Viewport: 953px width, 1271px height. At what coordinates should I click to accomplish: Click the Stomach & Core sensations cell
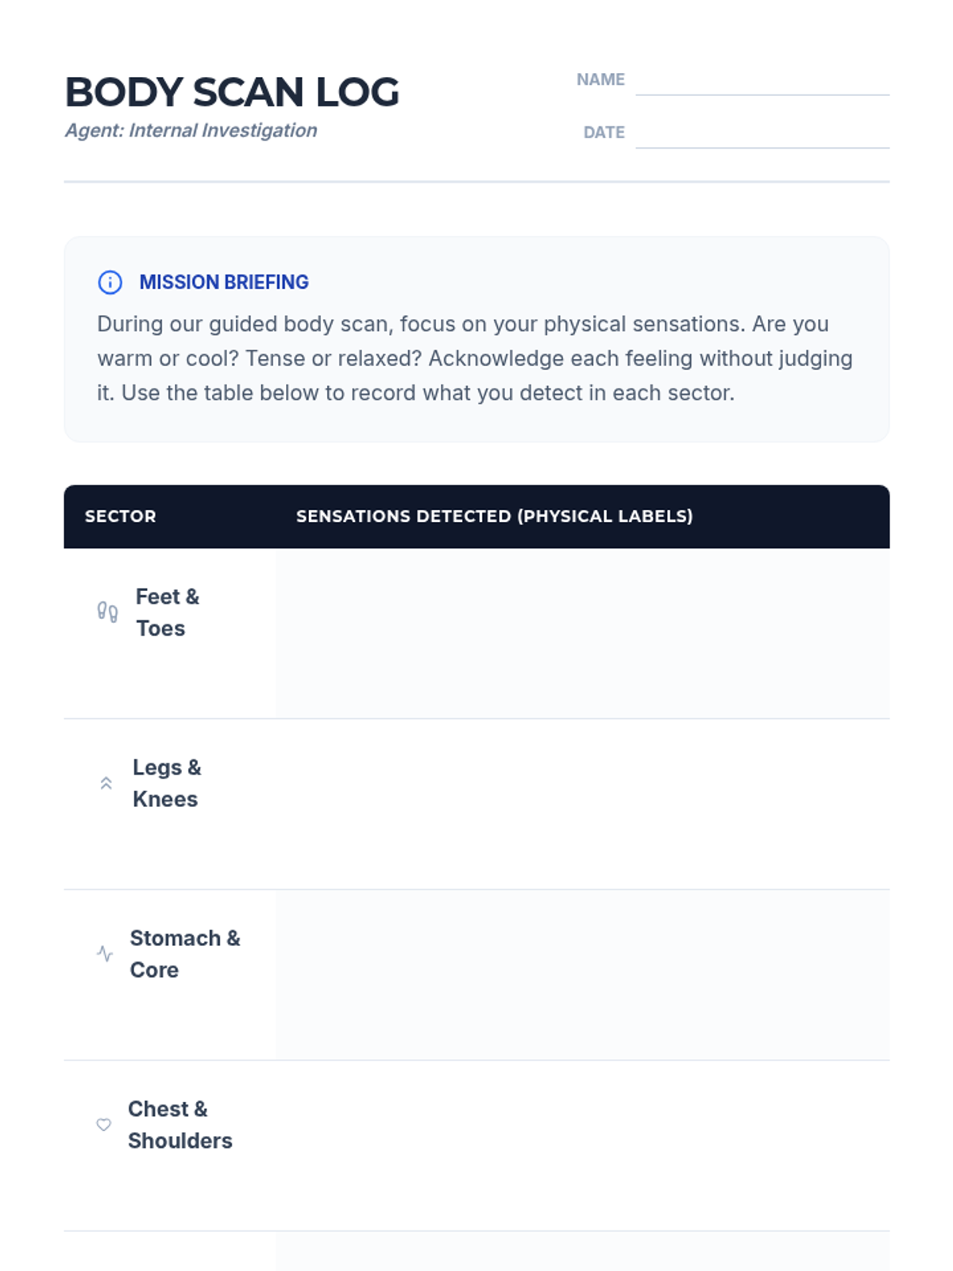coord(582,975)
